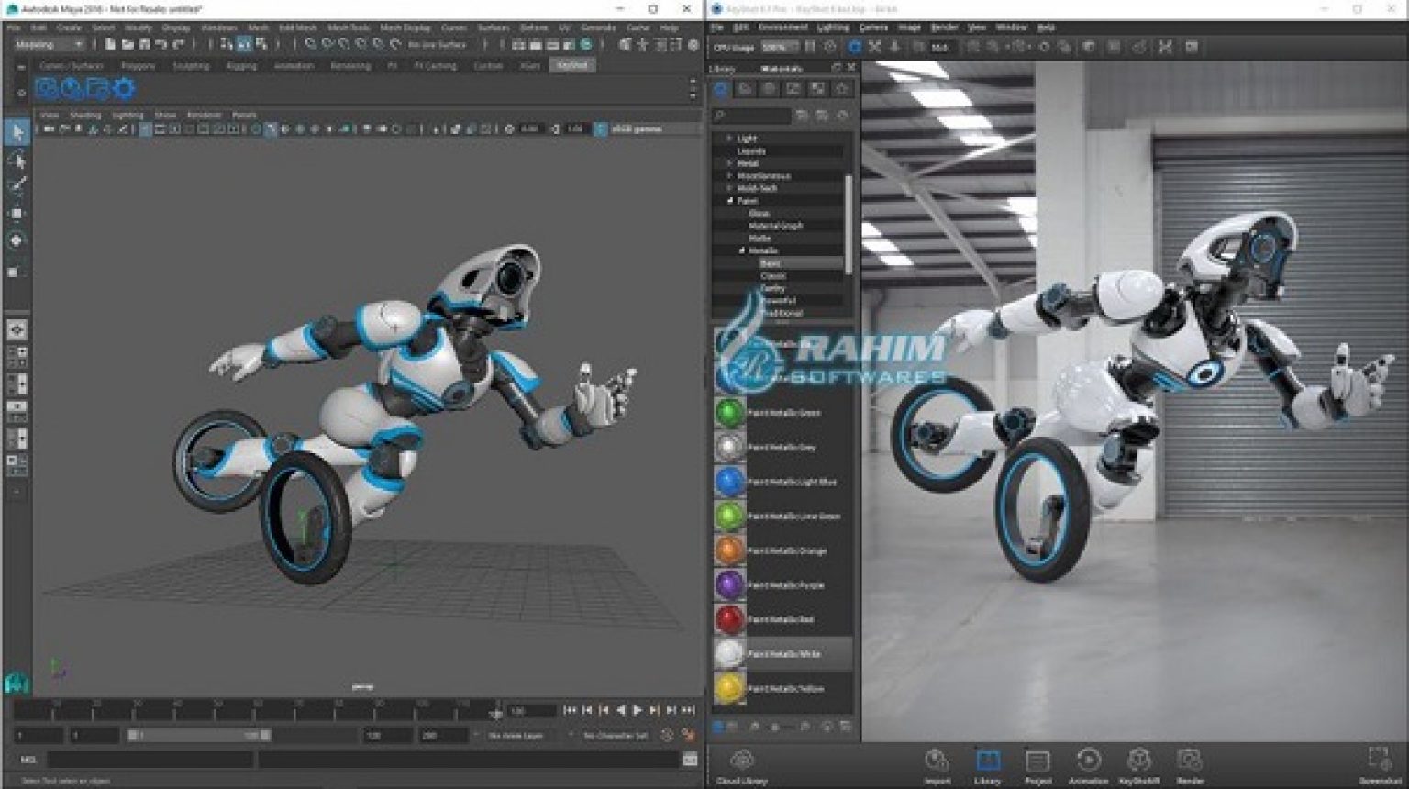Click the Render icon in KeyShot
The image size is (1409, 789).
click(x=1190, y=761)
